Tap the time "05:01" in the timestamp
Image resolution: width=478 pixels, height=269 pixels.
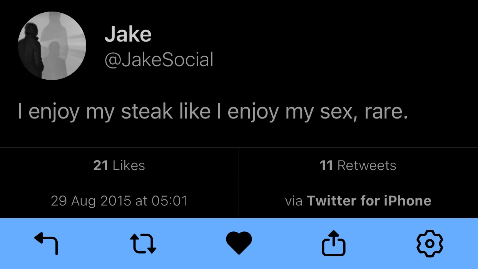click(170, 201)
